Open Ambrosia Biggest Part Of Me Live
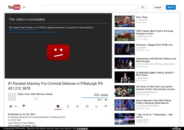This screenshot has width=184, height=130. pyautogui.click(x=154, y=45)
